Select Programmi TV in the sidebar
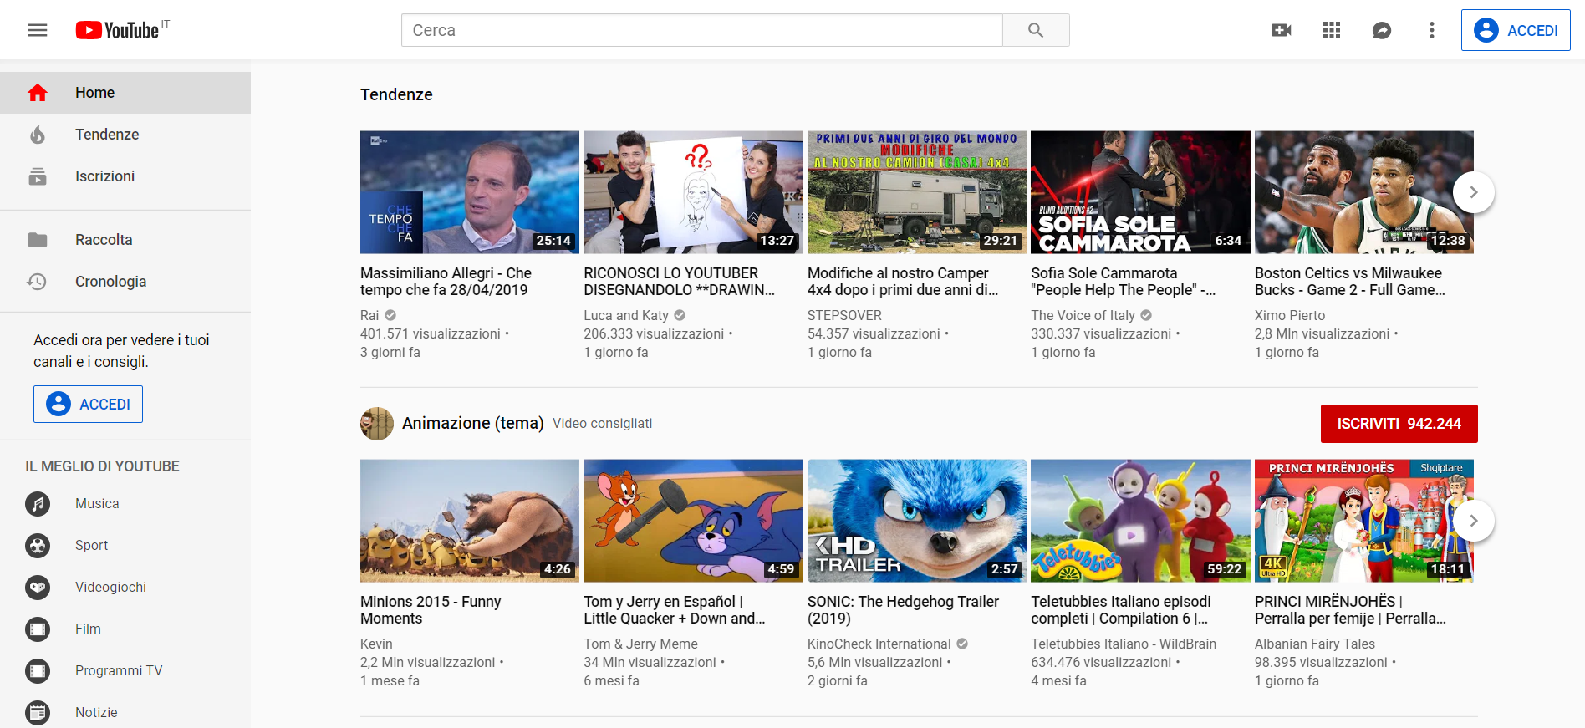 (x=125, y=671)
